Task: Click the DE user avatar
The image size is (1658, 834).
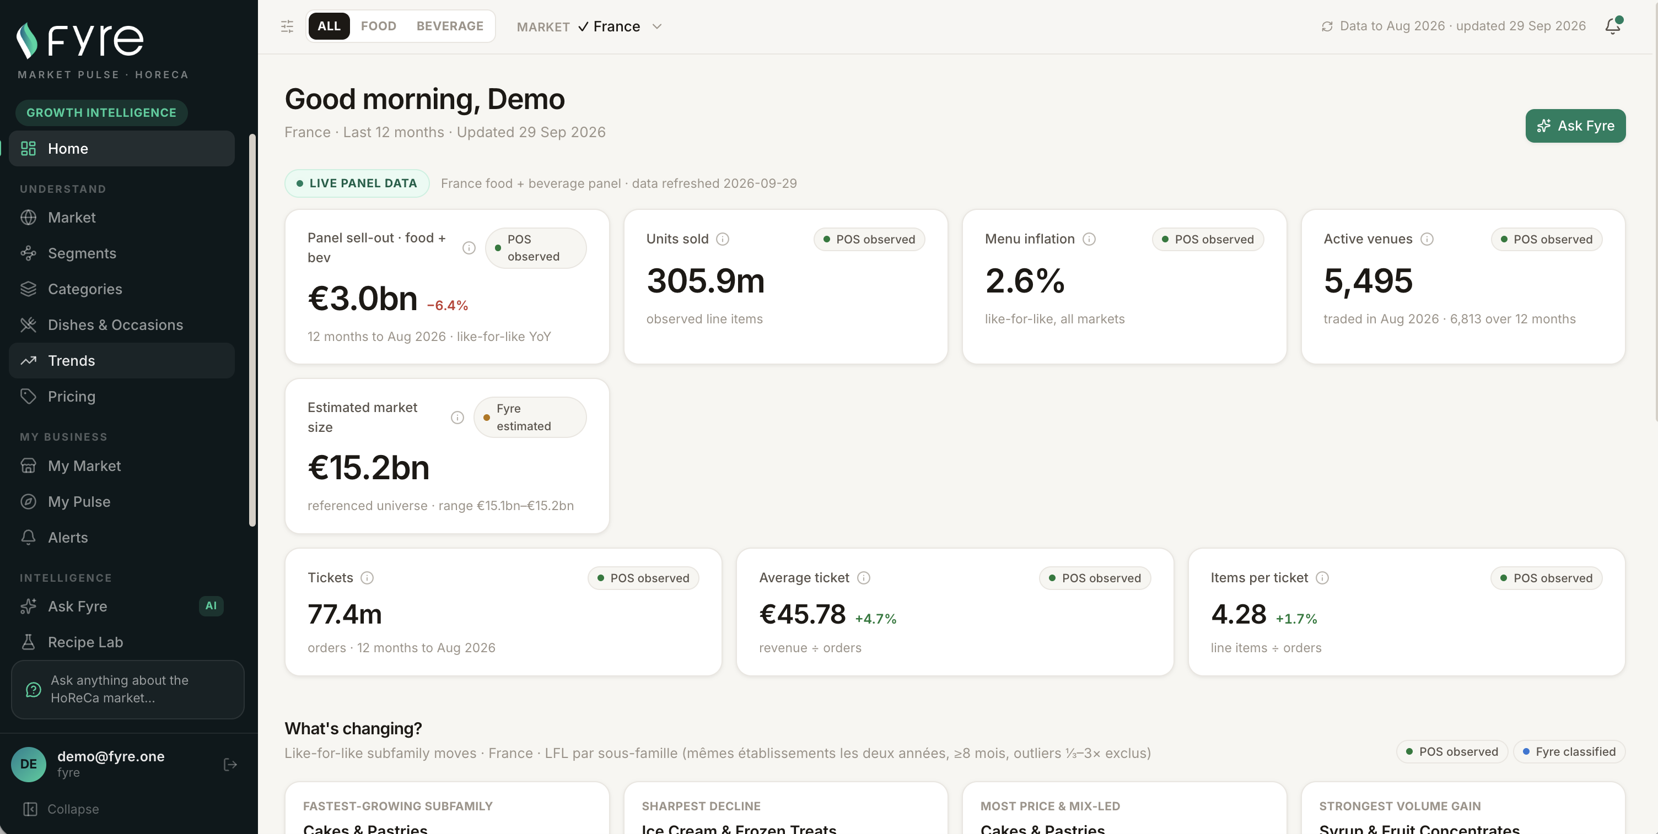Action: [28, 764]
